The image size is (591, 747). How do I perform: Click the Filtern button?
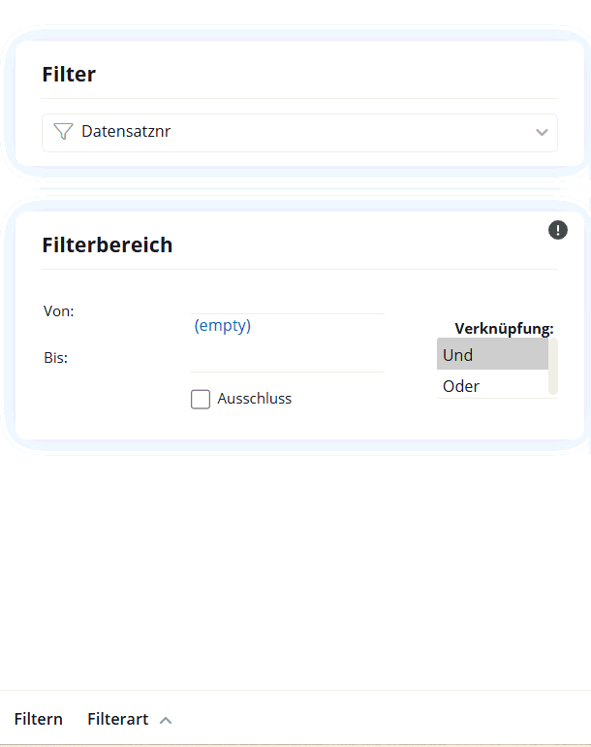point(38,719)
